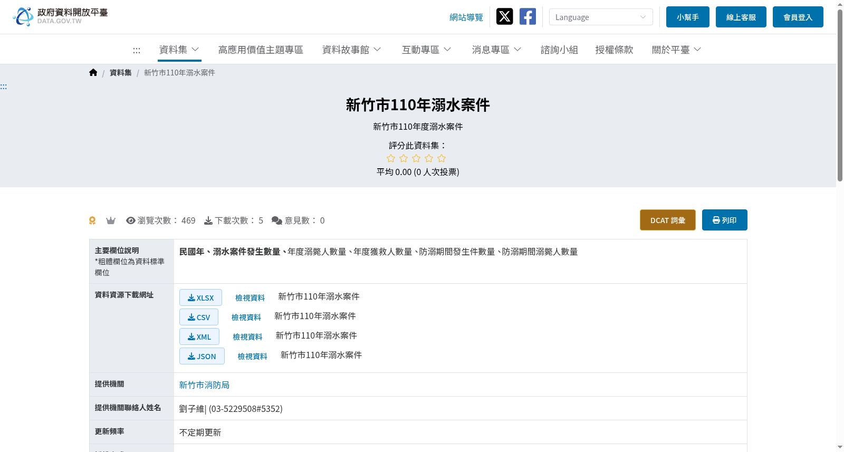Expand the 資料集 menu

tap(179, 50)
